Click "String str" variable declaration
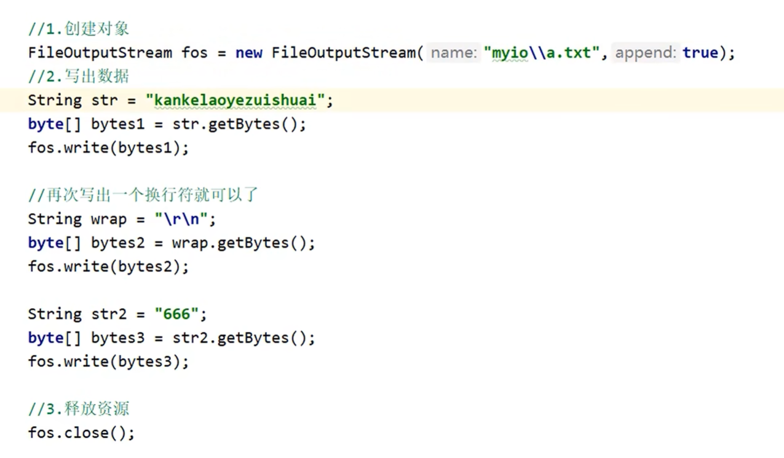784x458 pixels. click(73, 100)
